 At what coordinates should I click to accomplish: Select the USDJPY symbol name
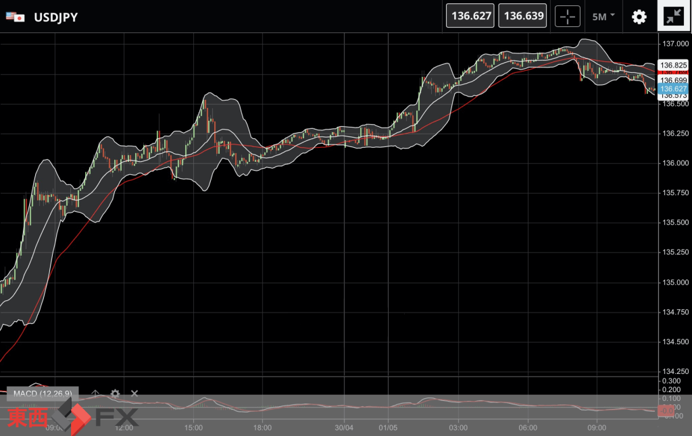tap(55, 17)
